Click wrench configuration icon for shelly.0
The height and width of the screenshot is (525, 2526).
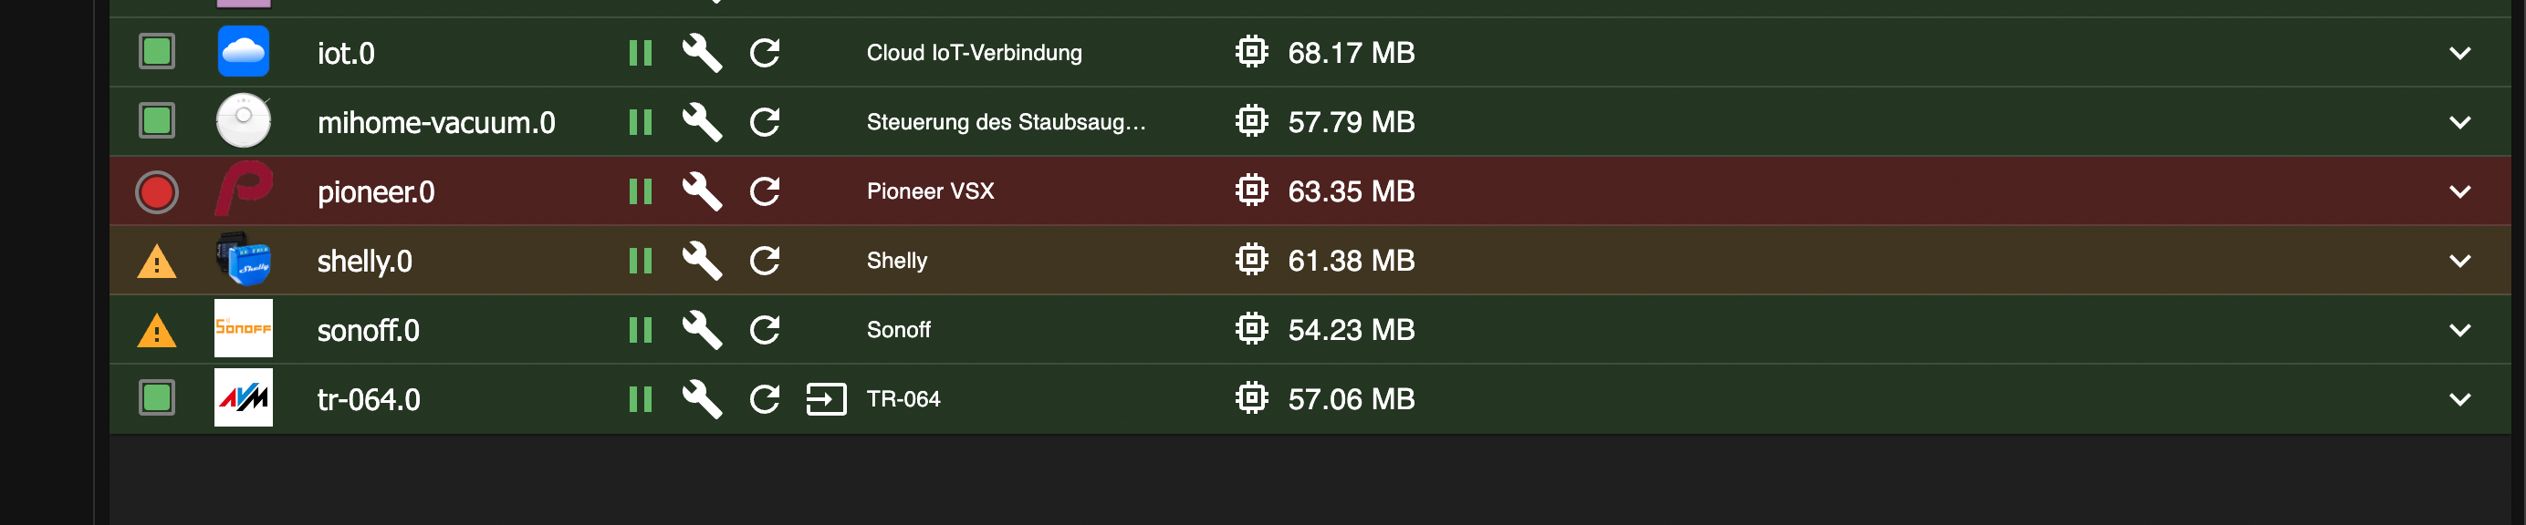(701, 261)
